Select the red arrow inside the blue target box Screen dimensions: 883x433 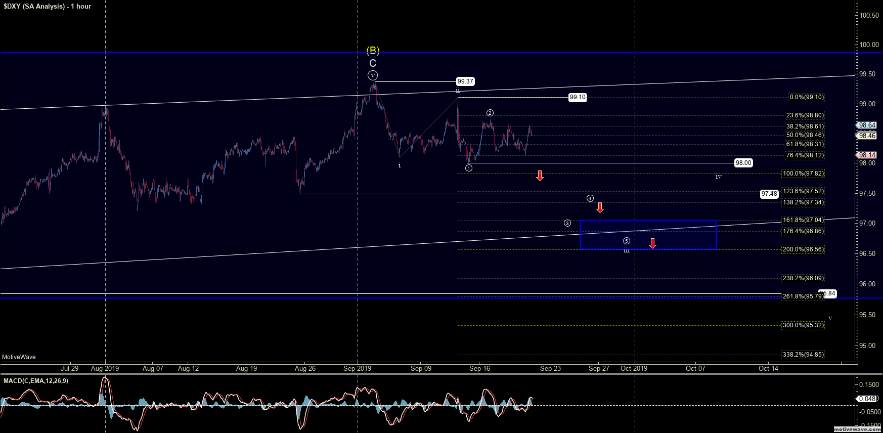[x=652, y=243]
